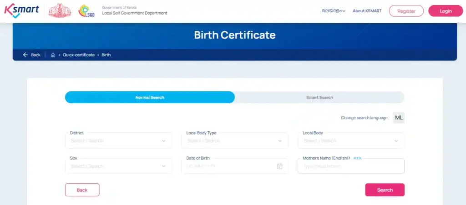466x205 pixels.
Task: Click the Mother's Name input field
Action: [351, 167]
